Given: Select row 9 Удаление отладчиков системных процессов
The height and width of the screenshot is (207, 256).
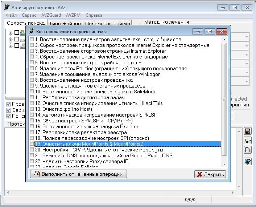Looking at the screenshot, I should (x=90, y=86).
